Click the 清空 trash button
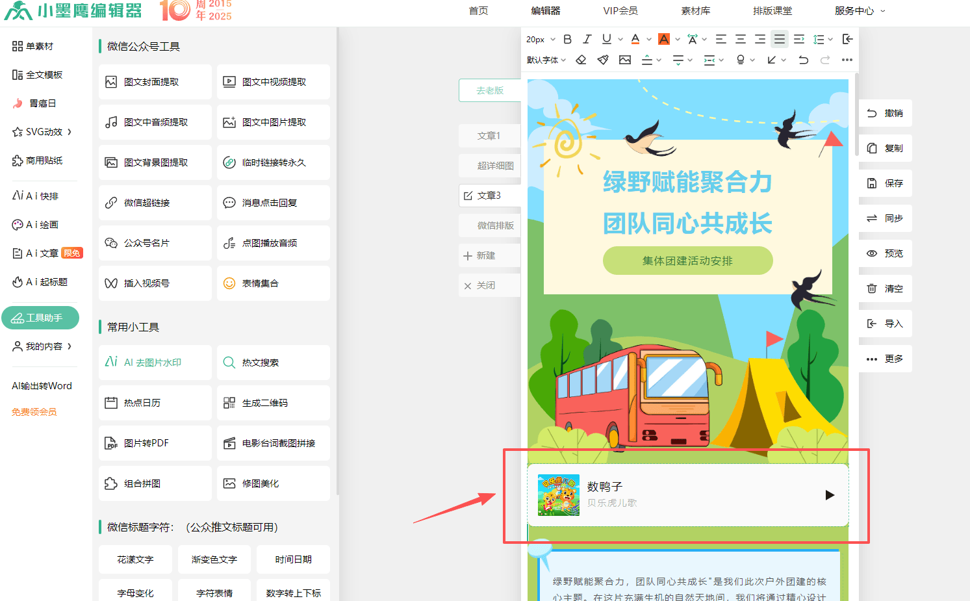 pyautogui.click(x=885, y=288)
